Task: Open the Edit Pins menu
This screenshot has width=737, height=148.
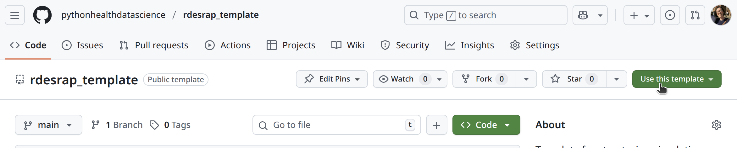Action: [x=332, y=79]
